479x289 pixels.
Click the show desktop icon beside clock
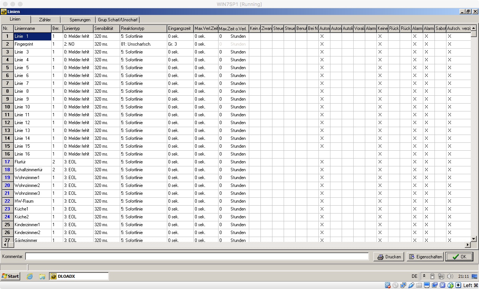coord(474,276)
